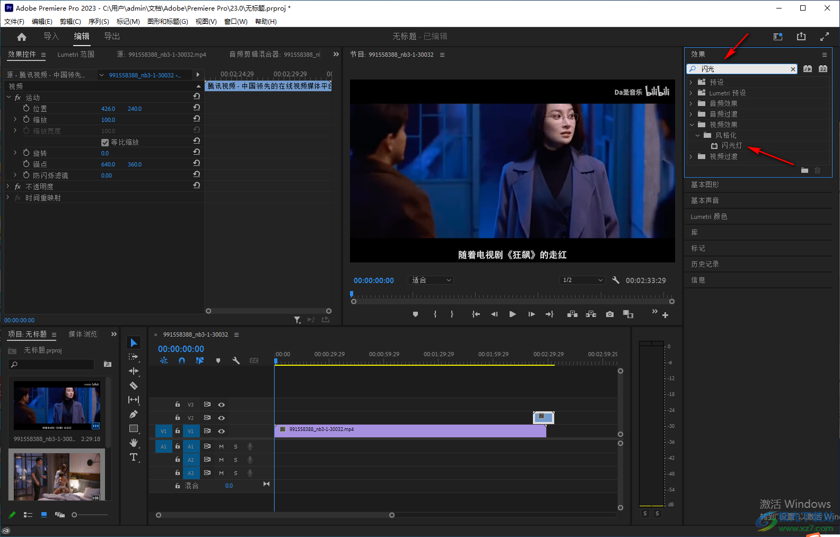Toggle lock on track V3
The height and width of the screenshot is (537, 840).
coord(178,404)
